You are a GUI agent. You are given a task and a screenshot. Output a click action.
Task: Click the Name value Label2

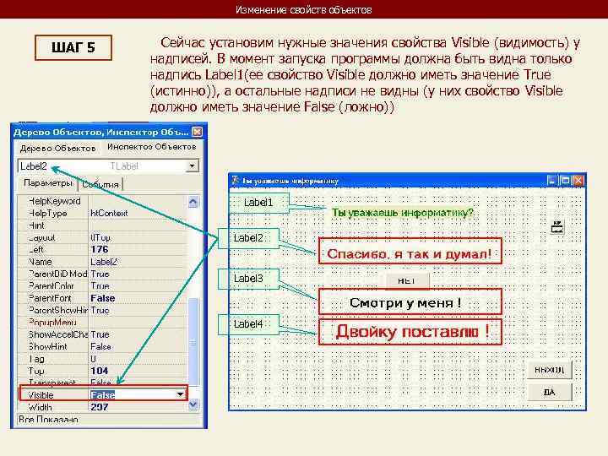pos(104,262)
